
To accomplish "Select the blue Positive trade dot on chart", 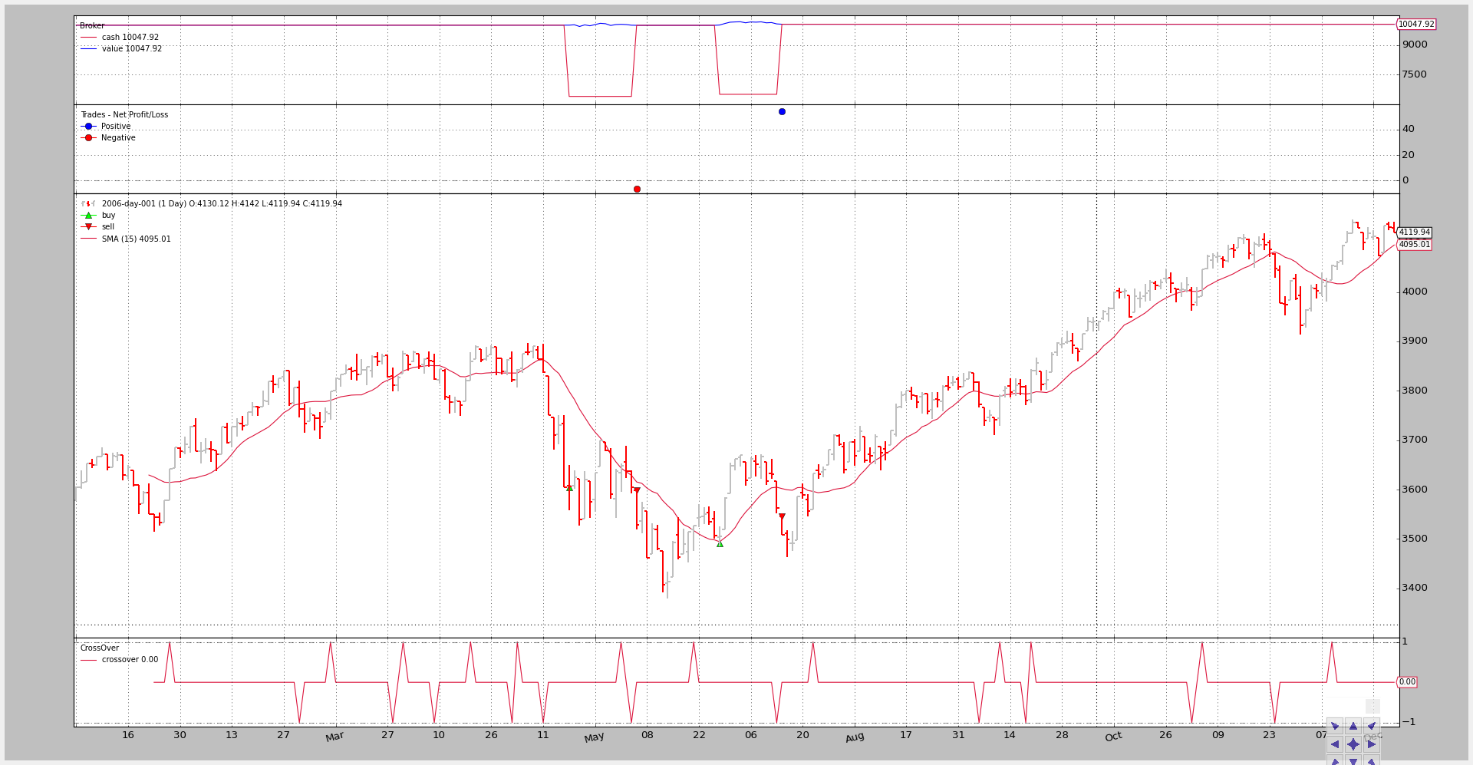I will click(x=782, y=112).
